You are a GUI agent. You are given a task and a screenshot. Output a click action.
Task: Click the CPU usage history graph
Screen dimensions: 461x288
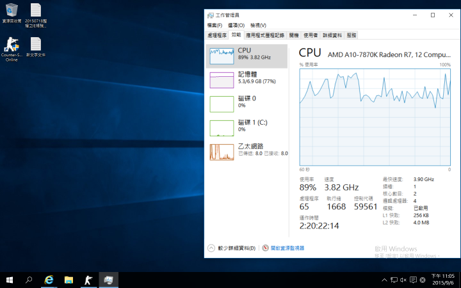click(x=375, y=117)
